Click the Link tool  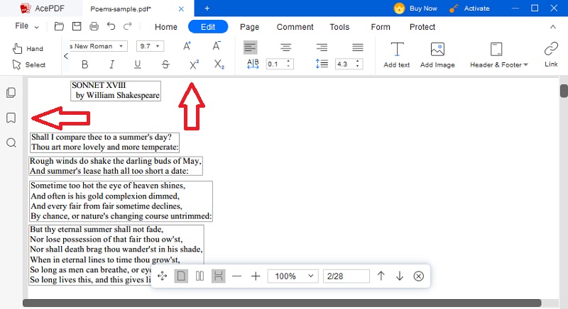point(551,55)
